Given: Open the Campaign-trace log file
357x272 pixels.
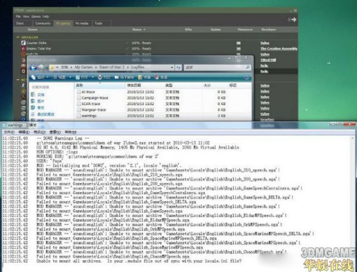Looking at the screenshot, I should click(93, 98).
